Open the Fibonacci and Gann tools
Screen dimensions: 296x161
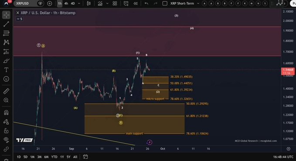click(6, 33)
